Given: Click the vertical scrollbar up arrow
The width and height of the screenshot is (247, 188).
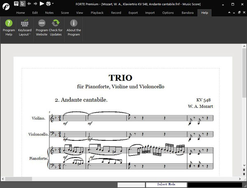Looking at the screenshot, I should (x=244, y=46).
